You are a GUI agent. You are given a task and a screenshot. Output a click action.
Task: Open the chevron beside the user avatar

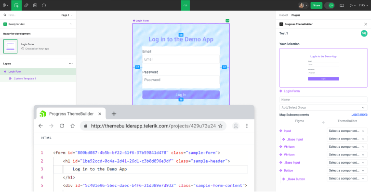(x=306, y=5)
